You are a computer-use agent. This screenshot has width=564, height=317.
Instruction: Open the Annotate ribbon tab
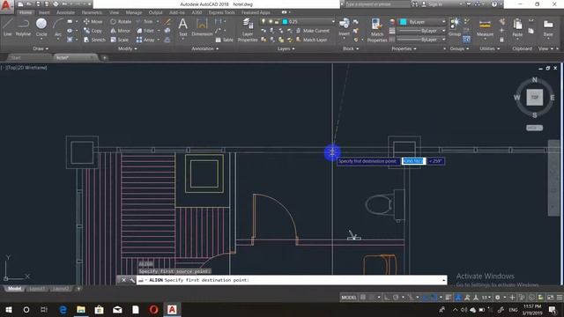65,12
